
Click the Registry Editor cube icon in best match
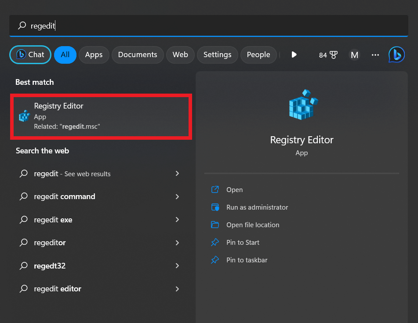[x=24, y=116]
